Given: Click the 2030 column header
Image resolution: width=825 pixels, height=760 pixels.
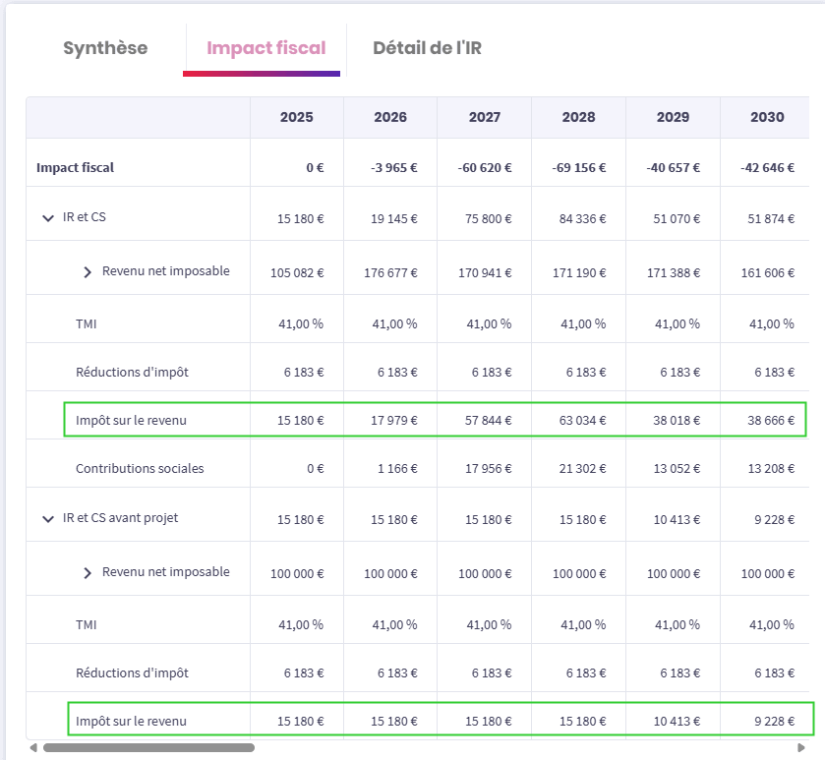Looking at the screenshot, I should tap(767, 117).
